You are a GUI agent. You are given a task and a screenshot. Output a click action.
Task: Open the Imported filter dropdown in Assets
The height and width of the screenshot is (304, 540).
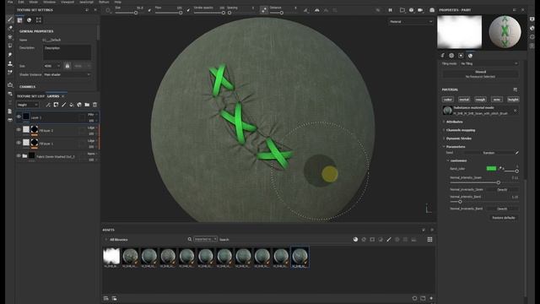[x=205, y=239]
